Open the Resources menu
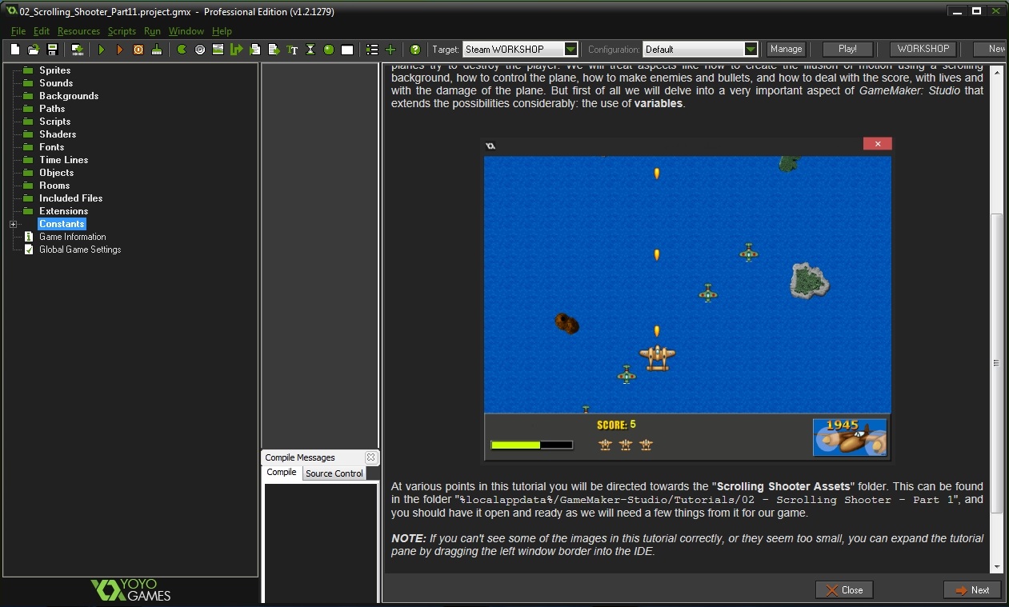Image resolution: width=1009 pixels, height=607 pixels. [x=78, y=31]
